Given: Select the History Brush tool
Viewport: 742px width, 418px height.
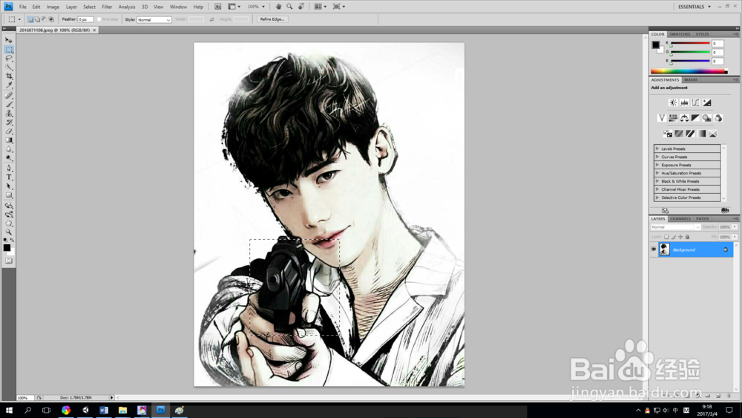Looking at the screenshot, I should tap(8, 123).
